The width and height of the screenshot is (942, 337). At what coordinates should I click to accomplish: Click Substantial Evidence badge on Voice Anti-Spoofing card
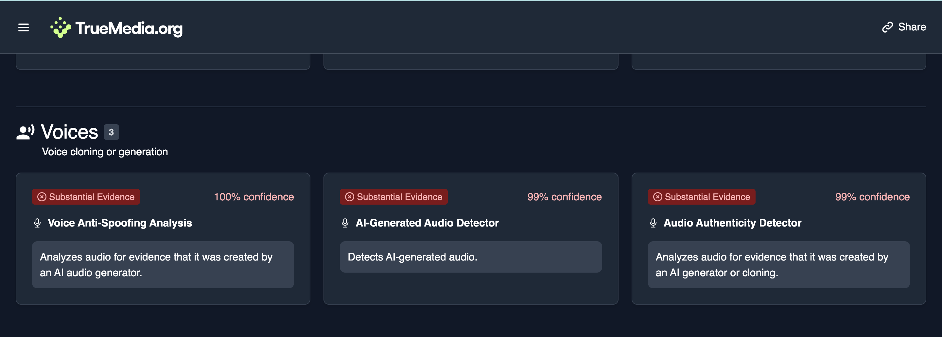click(x=86, y=197)
